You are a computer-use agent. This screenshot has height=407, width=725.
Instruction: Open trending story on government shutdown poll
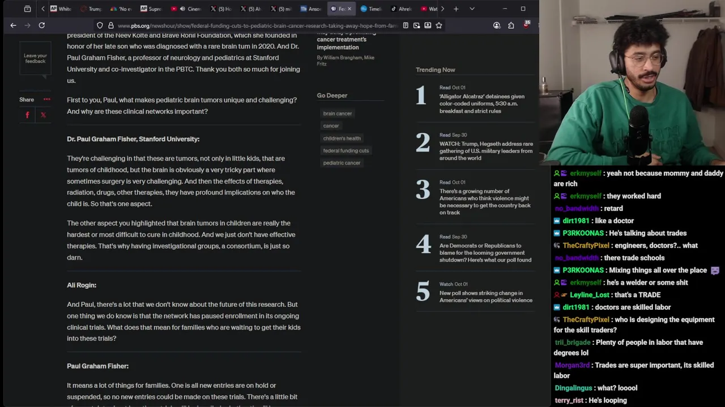click(485, 253)
